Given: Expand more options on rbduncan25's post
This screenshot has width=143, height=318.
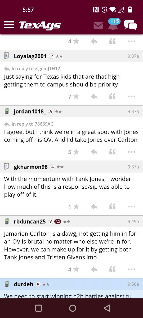Looking at the screenshot, I should point(131,270).
